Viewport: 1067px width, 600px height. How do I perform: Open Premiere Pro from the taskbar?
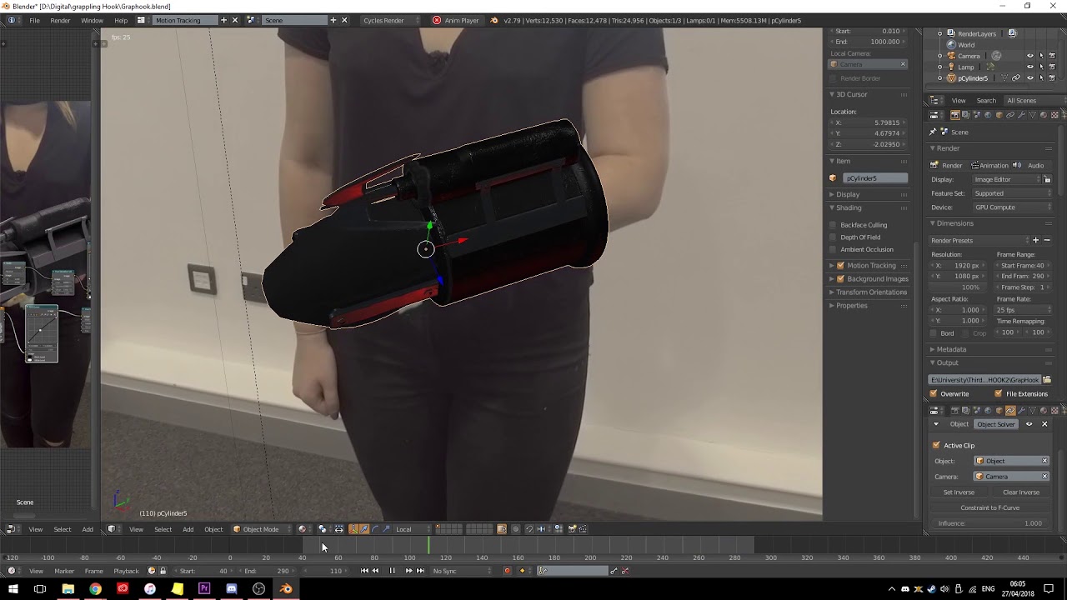(x=204, y=589)
